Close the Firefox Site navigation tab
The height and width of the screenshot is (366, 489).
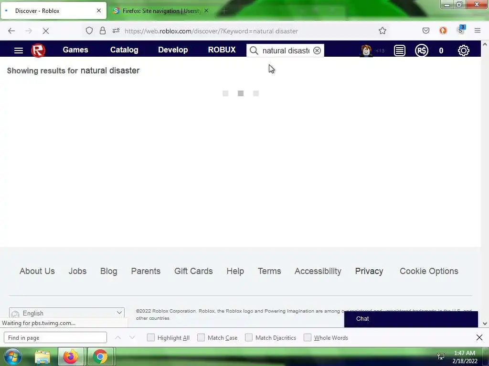click(206, 10)
